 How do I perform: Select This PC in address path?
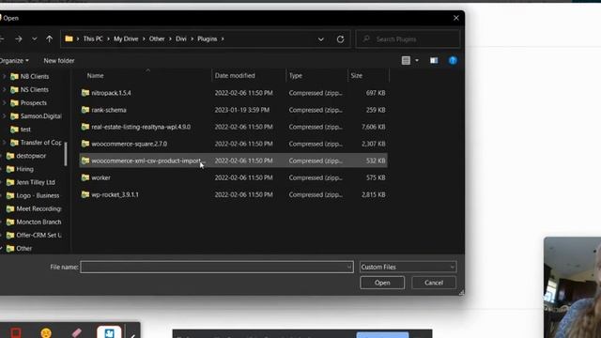point(93,38)
